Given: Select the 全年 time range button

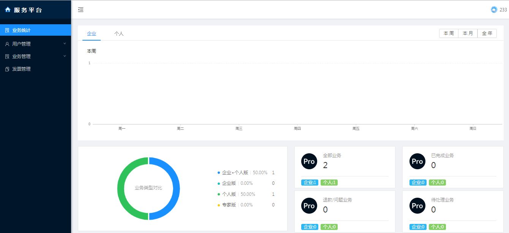Looking at the screenshot, I should pyautogui.click(x=487, y=33).
